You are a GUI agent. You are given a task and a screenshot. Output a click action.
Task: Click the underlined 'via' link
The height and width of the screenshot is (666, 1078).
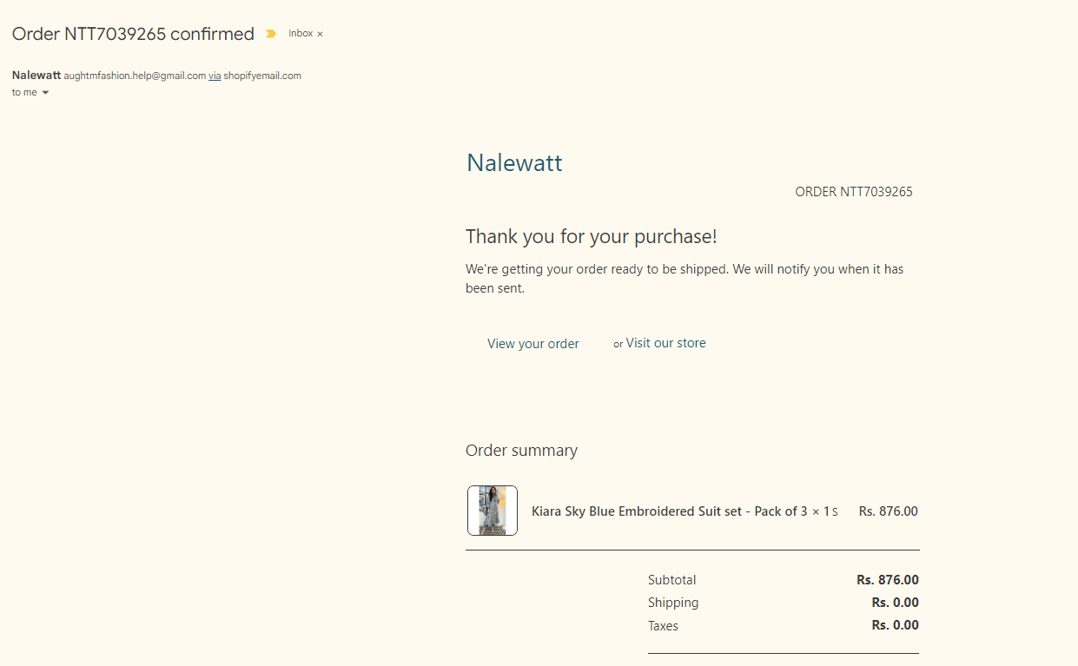pos(214,76)
